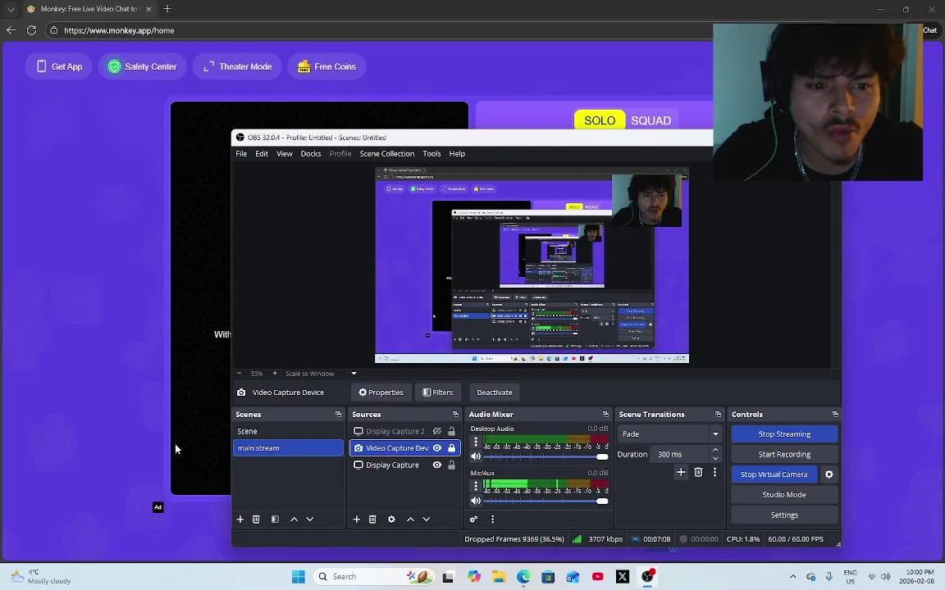The image size is (945, 590).
Task: Enable Studio Mode
Action: (784, 495)
